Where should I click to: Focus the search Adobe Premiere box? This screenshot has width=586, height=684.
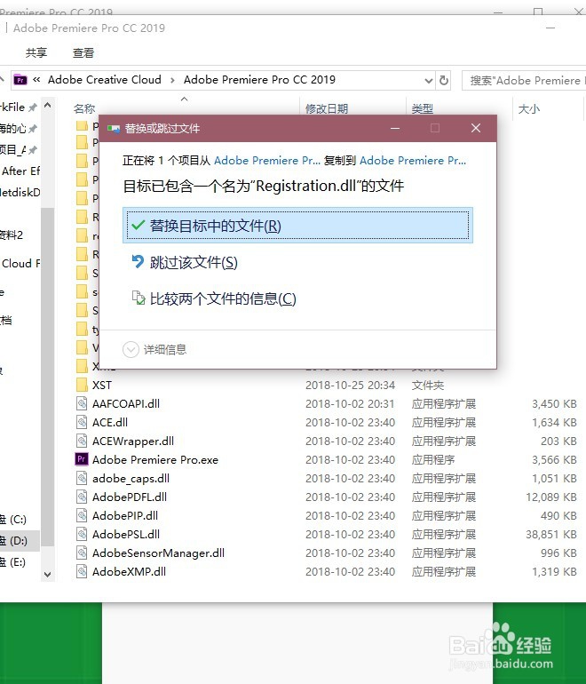[x=524, y=81]
